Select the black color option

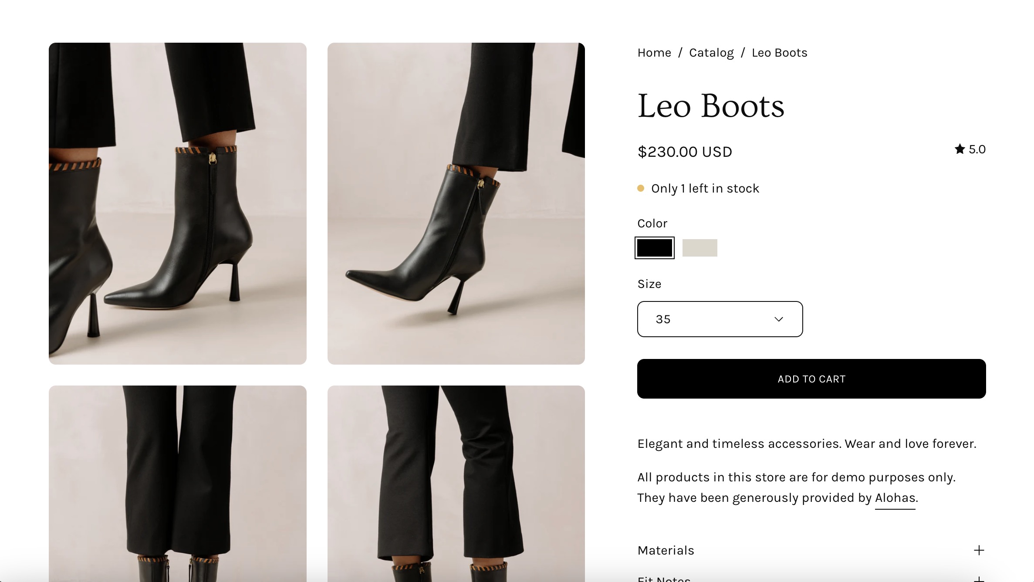click(654, 248)
